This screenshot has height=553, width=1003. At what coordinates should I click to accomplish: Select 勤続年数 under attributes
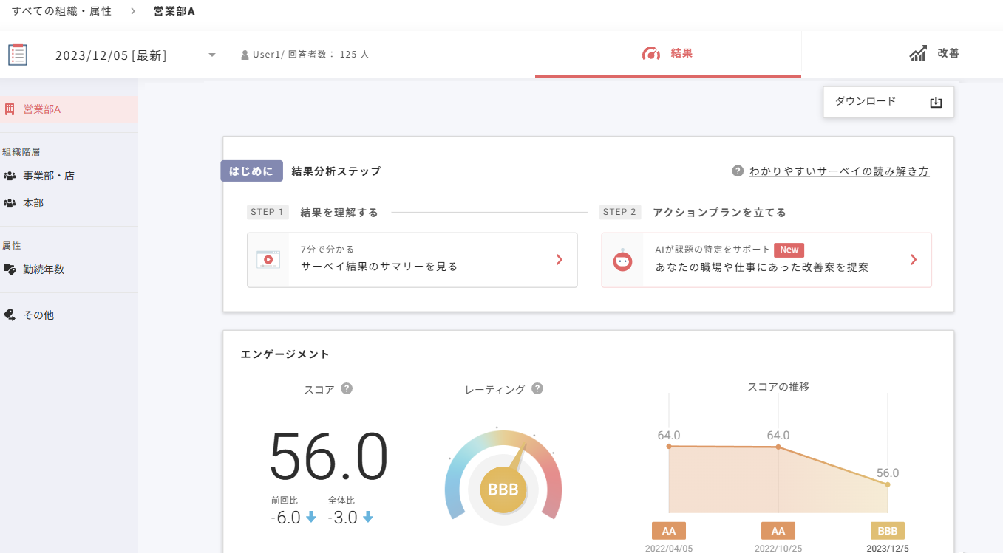pyautogui.click(x=44, y=269)
